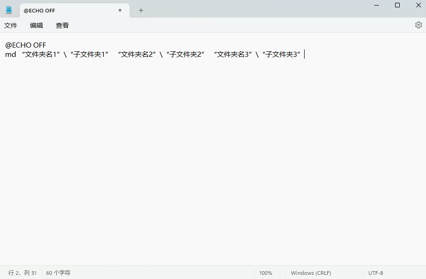
Task: Click the text "文件夹名2"
Action: [137, 55]
